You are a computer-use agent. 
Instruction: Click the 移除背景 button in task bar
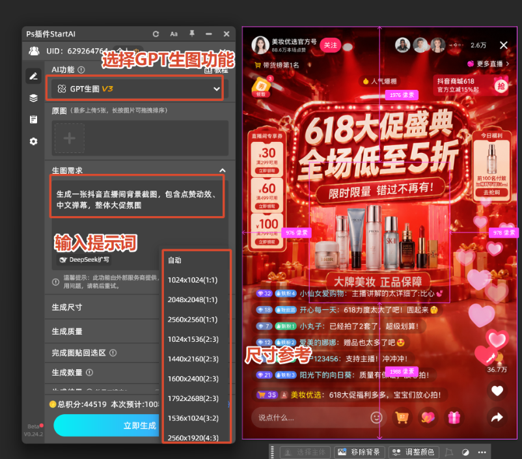click(x=359, y=452)
